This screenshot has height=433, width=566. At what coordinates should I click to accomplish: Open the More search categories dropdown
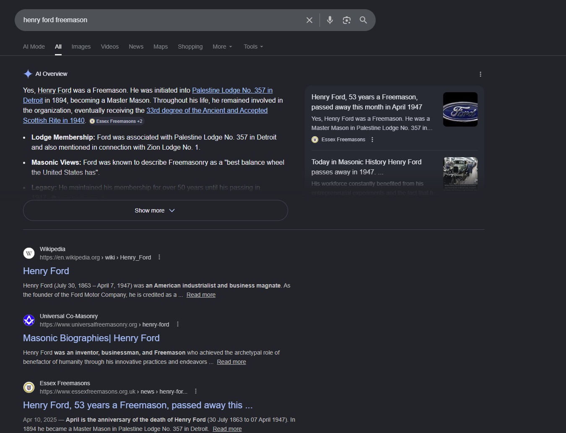click(x=222, y=47)
